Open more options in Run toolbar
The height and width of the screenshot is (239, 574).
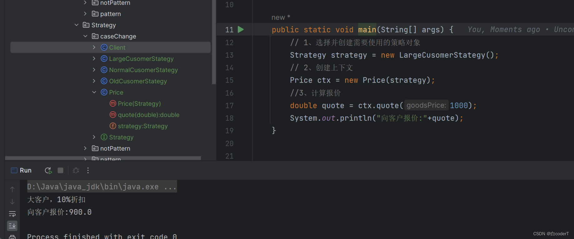pyautogui.click(x=88, y=170)
